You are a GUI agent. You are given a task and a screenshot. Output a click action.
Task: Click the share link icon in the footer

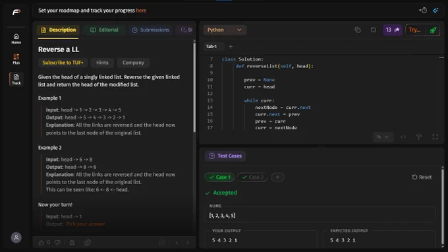[x=88, y=243]
